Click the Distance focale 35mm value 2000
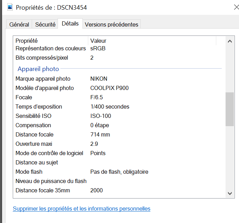 pos(97,190)
